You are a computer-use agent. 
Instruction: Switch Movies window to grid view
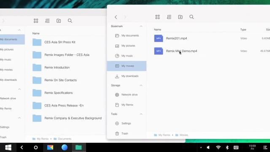click(x=157, y=17)
